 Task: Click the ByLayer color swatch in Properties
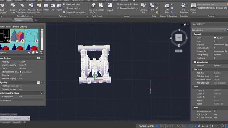click(x=215, y=38)
